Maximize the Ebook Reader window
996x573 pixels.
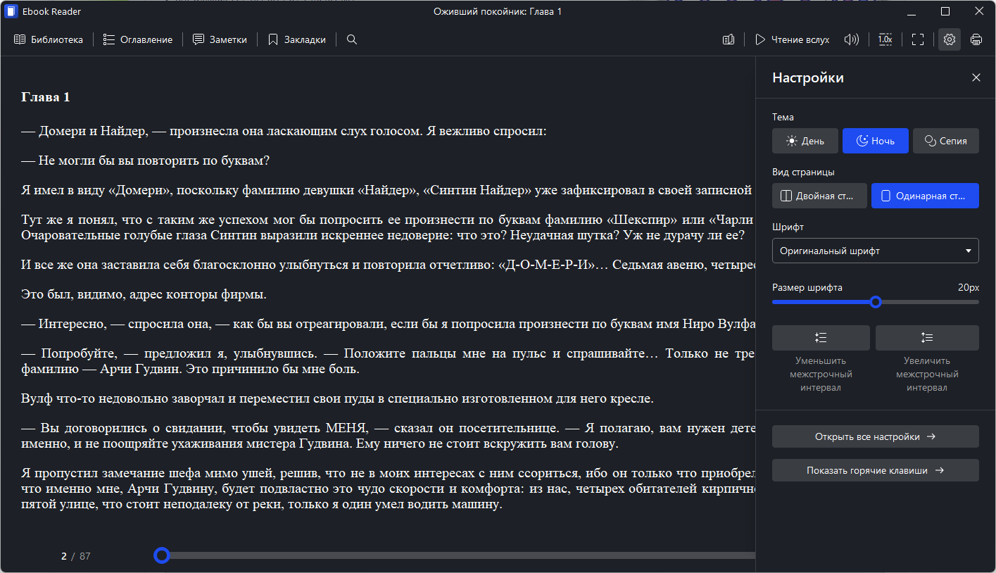pyautogui.click(x=945, y=11)
